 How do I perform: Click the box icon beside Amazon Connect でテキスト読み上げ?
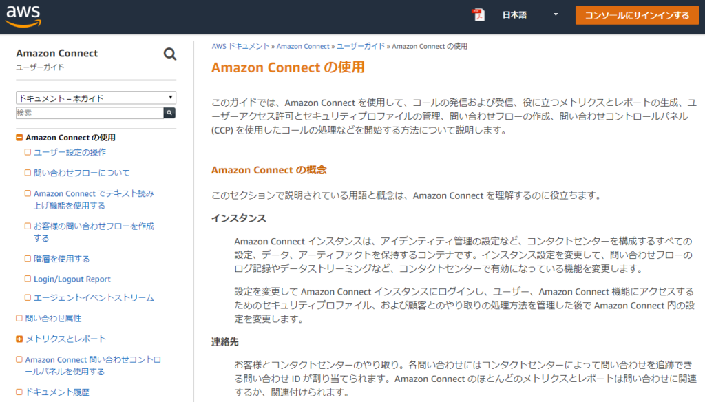28,193
